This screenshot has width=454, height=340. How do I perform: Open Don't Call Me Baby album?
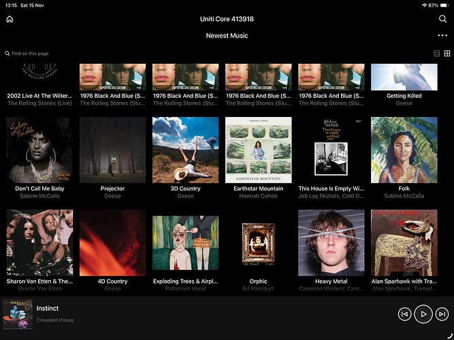(x=39, y=150)
